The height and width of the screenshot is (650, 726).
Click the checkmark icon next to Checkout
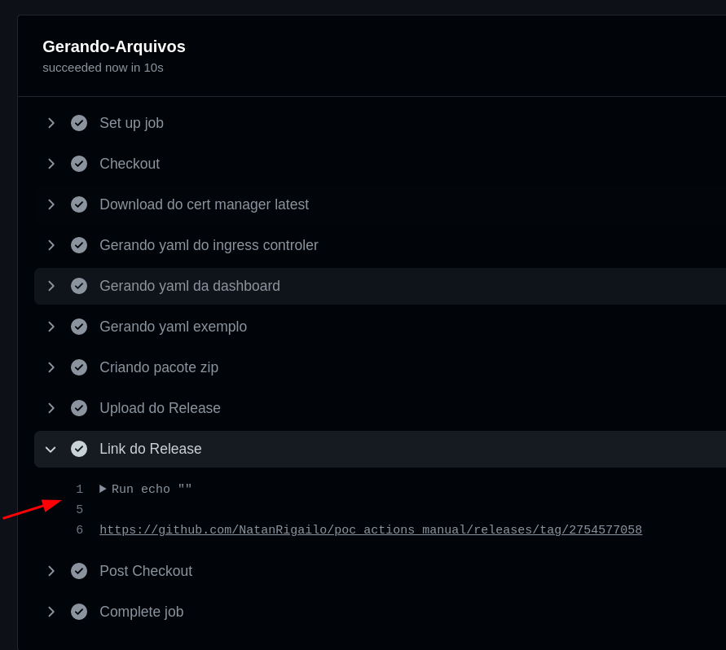(x=79, y=164)
